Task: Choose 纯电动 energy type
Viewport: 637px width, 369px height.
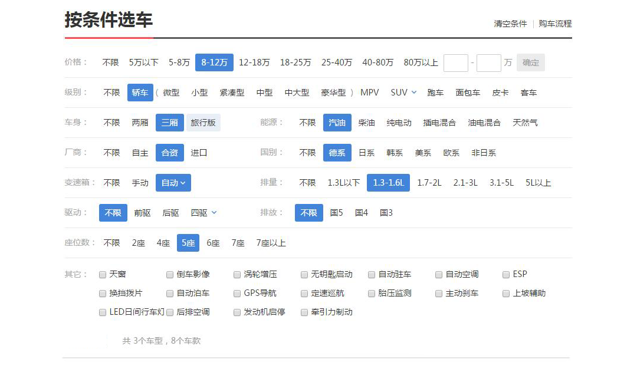Action: [399, 123]
